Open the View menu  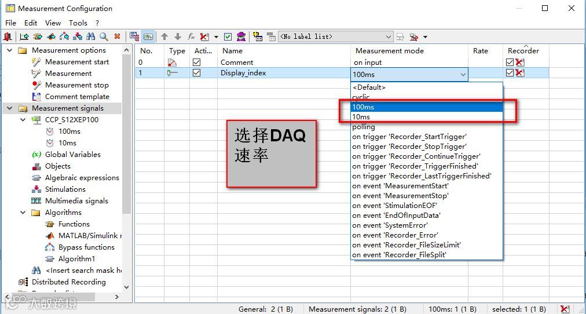click(x=53, y=23)
